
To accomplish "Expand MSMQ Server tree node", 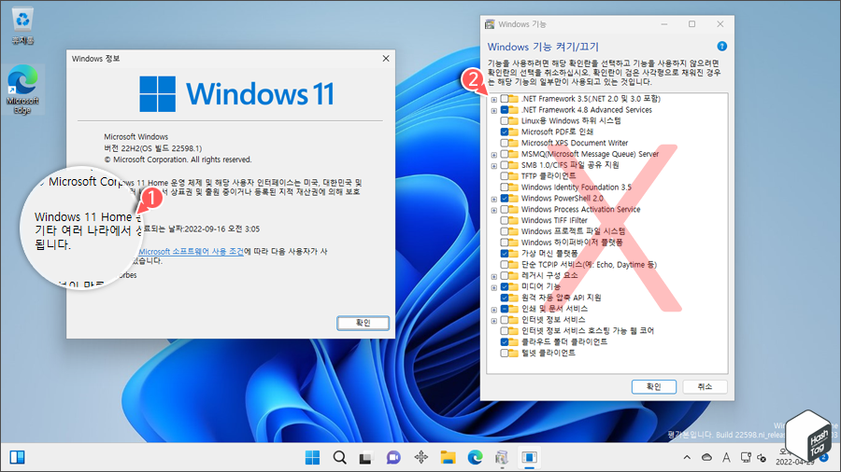I will point(494,155).
